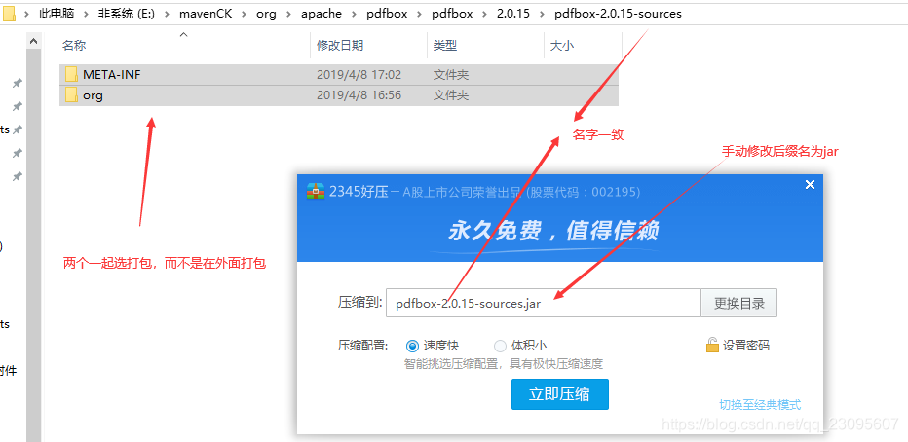Expand chevron after mavenCK in breadcrumb
Image resolution: width=908 pixels, height=442 pixels.
(x=244, y=14)
